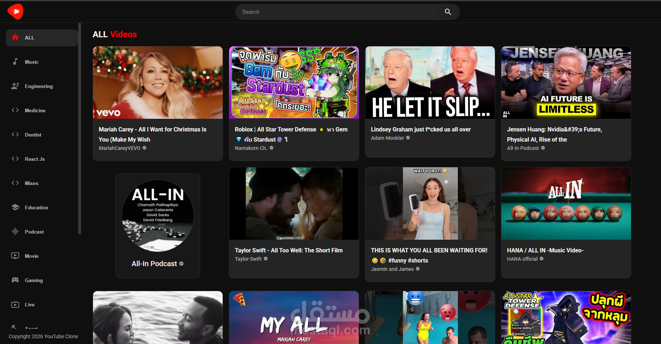Open HANA ALL IN music video thumbnail
The width and height of the screenshot is (661, 344).
pos(566,204)
